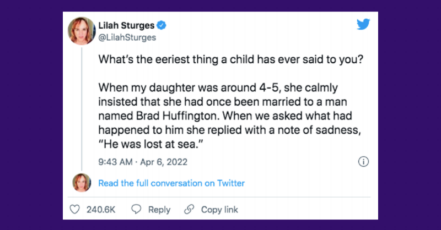The image size is (441, 230).
Task: Click the chain link copy icon
Action: point(190,210)
